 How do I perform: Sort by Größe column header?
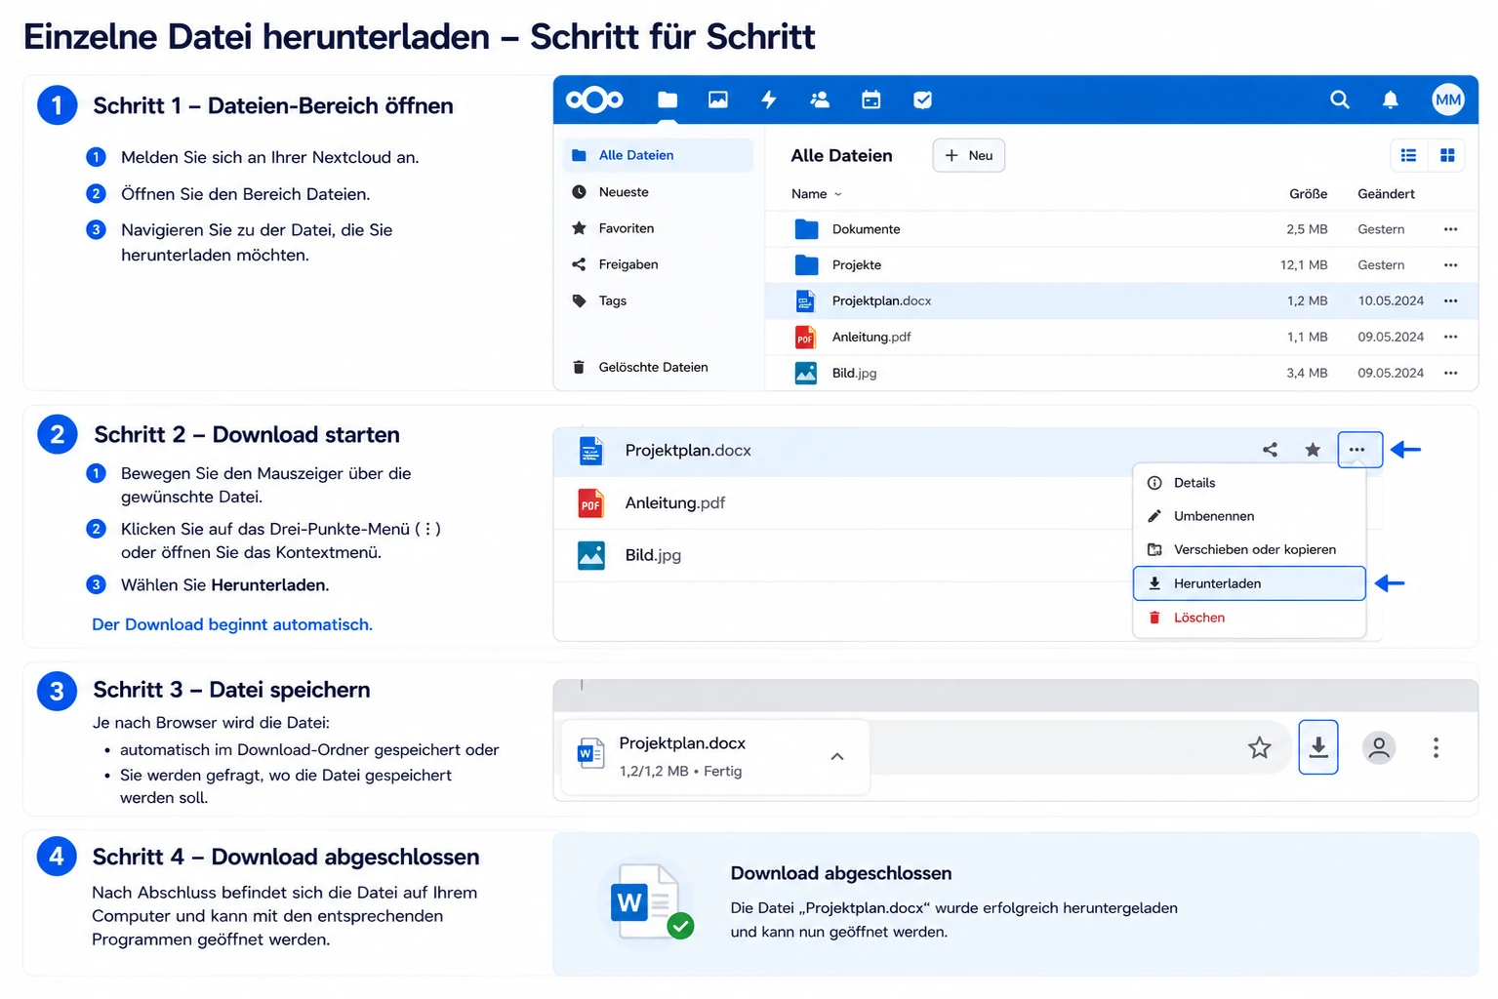(1308, 194)
